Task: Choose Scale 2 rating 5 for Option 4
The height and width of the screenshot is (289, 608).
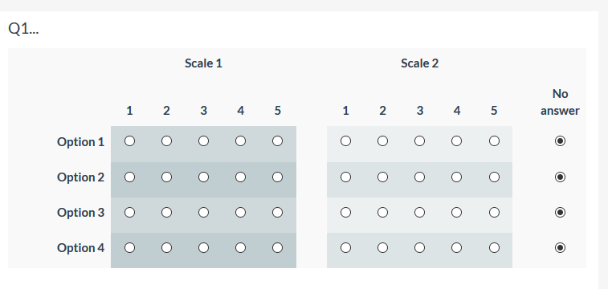Action: click(x=494, y=247)
